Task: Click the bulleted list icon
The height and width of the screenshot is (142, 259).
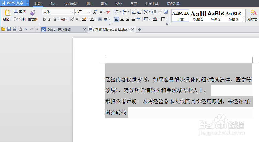Action: click(x=117, y=12)
